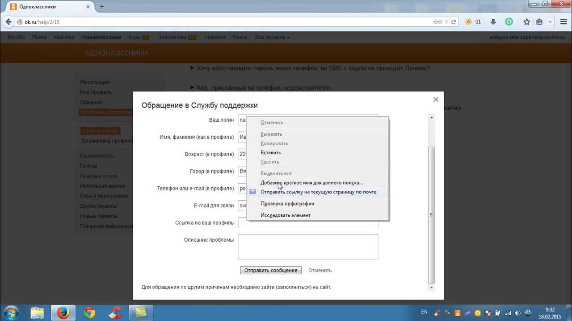
Task: Open the 'Поиск' link in portal bar
Action: pos(240,37)
